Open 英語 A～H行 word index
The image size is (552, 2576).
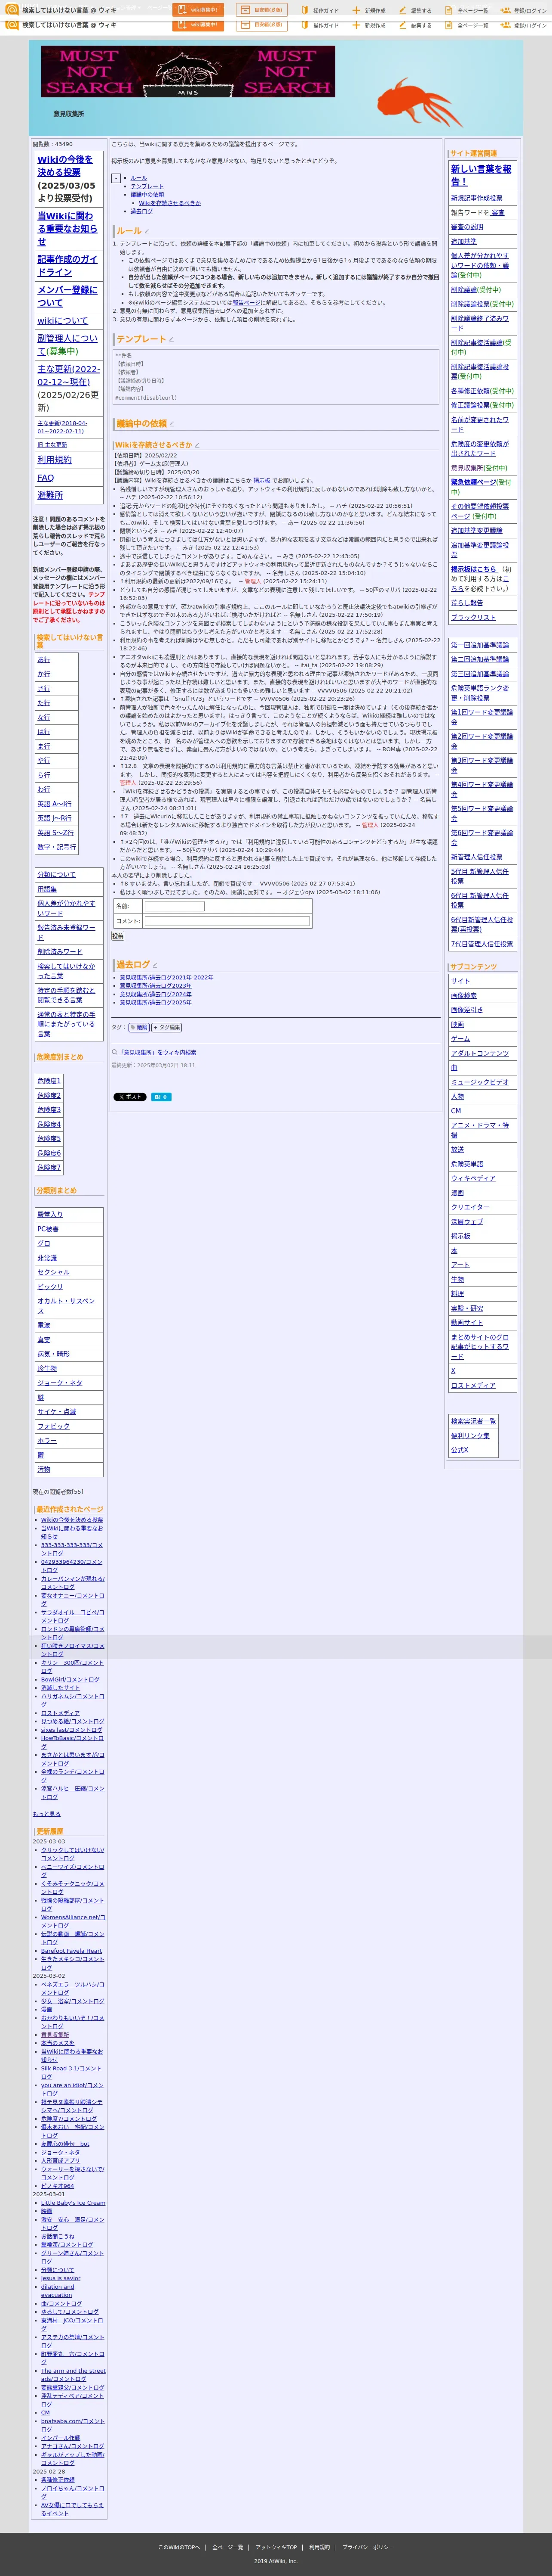55,804
